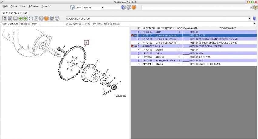Click the 9100, 9200, 93... breadcrumb
Image resolution: width=258 pixels, height=139 pixels.
[75, 24]
